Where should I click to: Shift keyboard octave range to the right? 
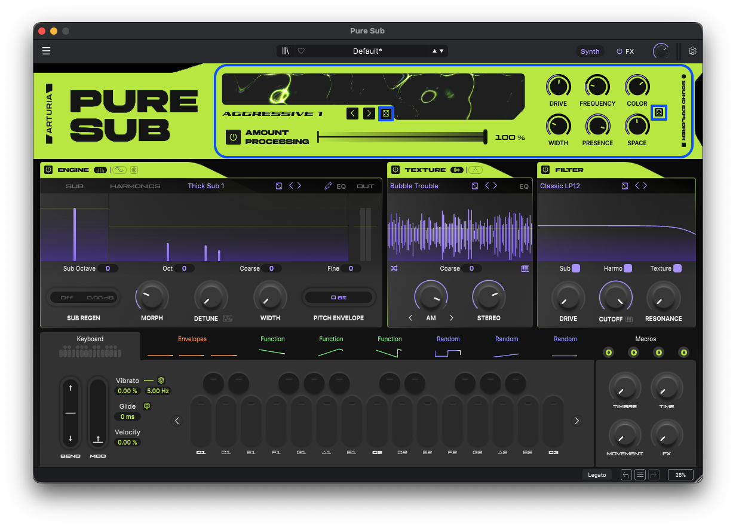coord(576,421)
